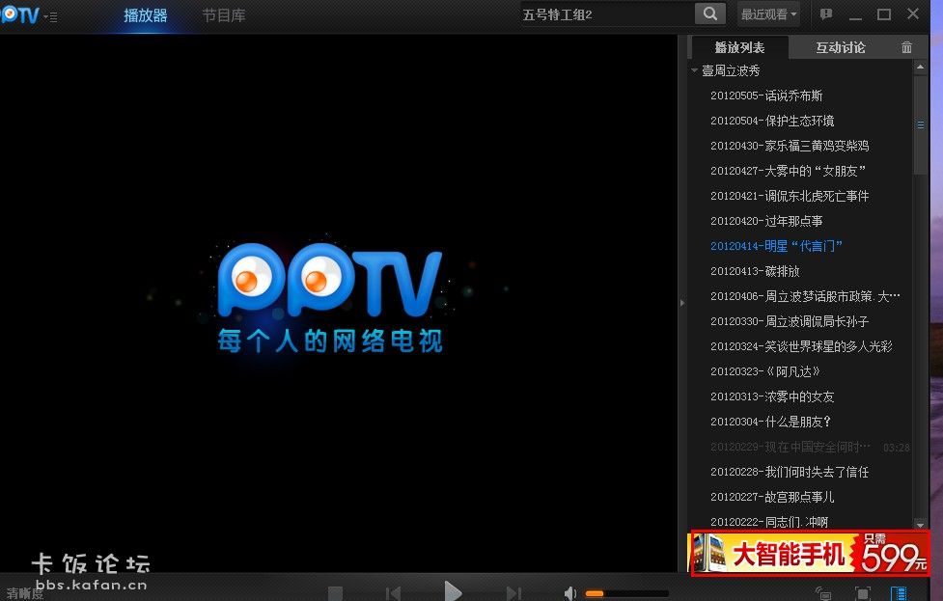943x601 pixels.
Task: Click the stop playback button
Action: click(336, 594)
